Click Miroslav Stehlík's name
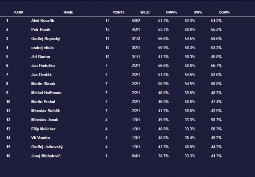The height and width of the screenshot is (177, 255). pos(45,111)
